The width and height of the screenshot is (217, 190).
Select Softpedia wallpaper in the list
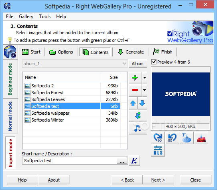tap(72, 113)
